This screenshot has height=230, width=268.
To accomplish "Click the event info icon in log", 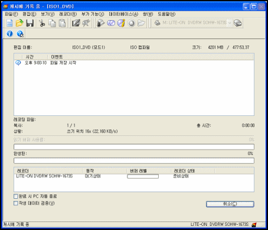I will click(18, 63).
